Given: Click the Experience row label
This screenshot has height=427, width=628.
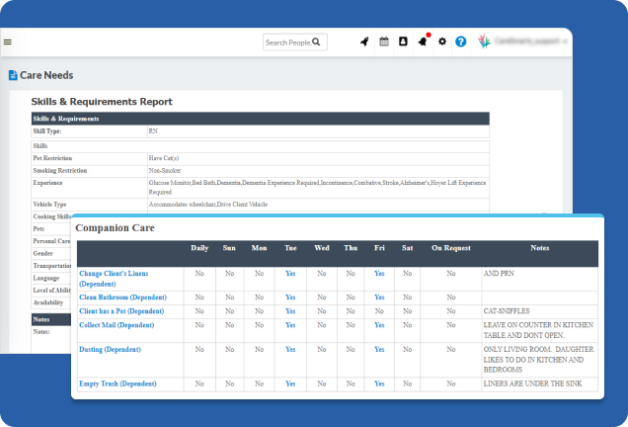Looking at the screenshot, I should pos(47,183).
